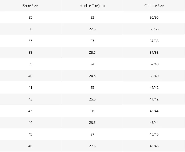Select shoe size 44 cell

[x=30, y=123]
